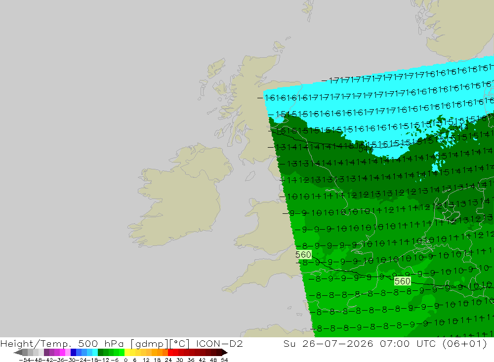Click the Isle of Man on the map
This screenshot has width=494, height=362.
click(250, 176)
